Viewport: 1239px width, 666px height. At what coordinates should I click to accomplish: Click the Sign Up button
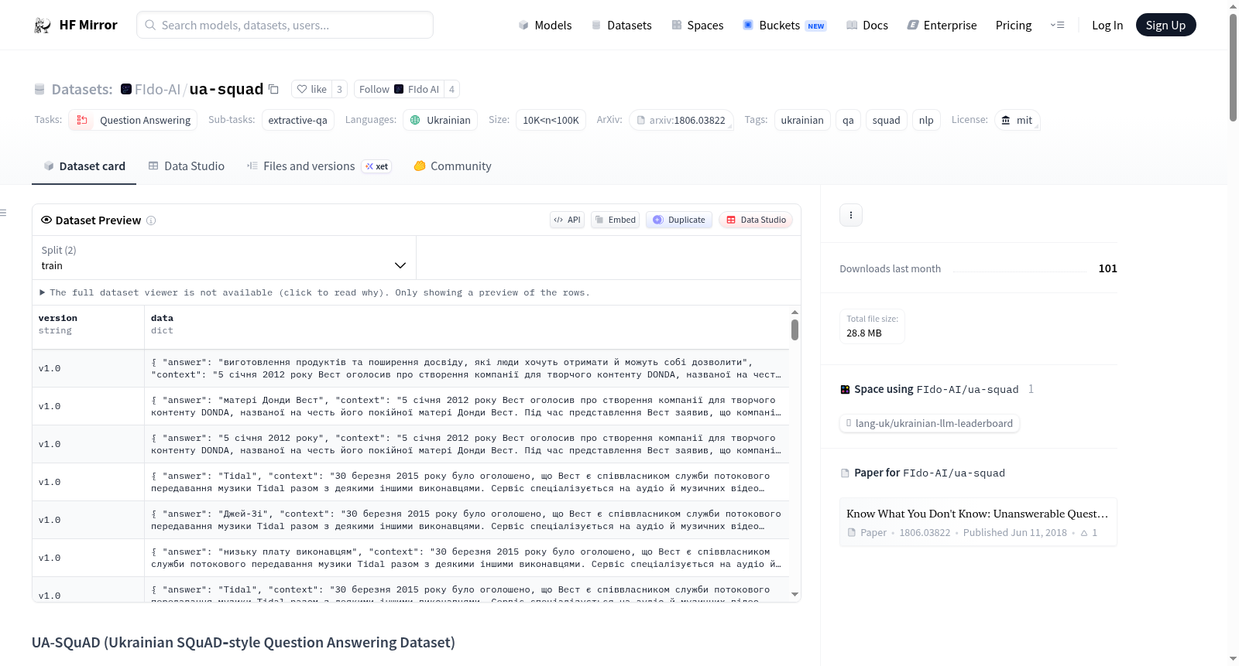point(1165,26)
